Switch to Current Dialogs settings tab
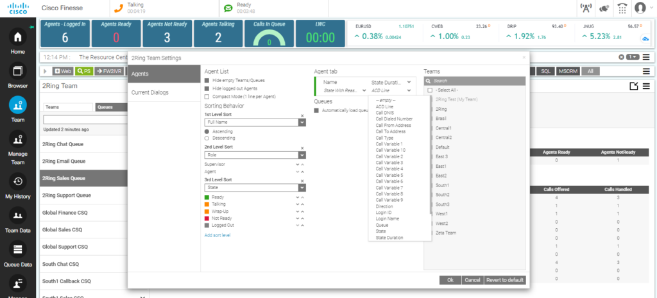Screen dimensions: 657x298 coord(164,92)
